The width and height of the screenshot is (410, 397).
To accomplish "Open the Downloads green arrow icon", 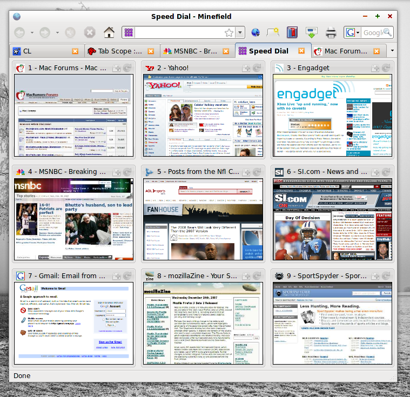I will pyautogui.click(x=312, y=32).
